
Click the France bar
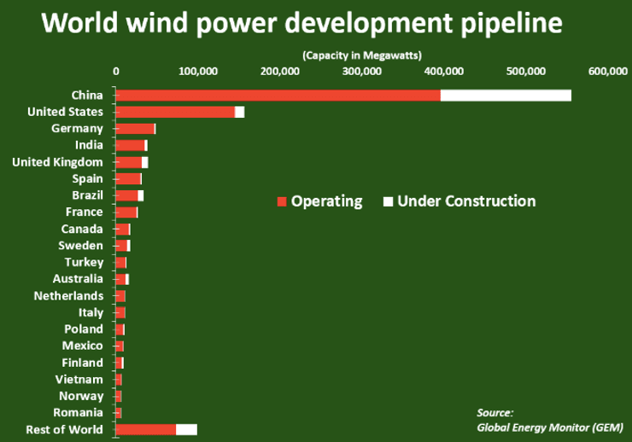coord(126,212)
